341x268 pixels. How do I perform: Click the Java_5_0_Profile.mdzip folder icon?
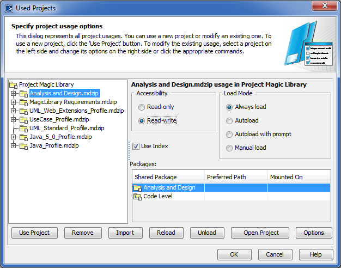click(23, 137)
